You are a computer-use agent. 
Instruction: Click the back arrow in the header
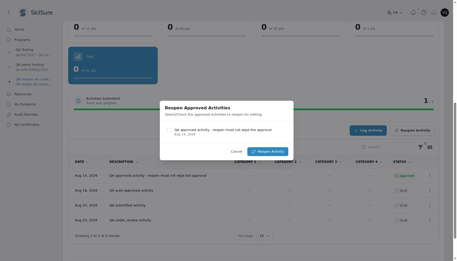[9, 13]
